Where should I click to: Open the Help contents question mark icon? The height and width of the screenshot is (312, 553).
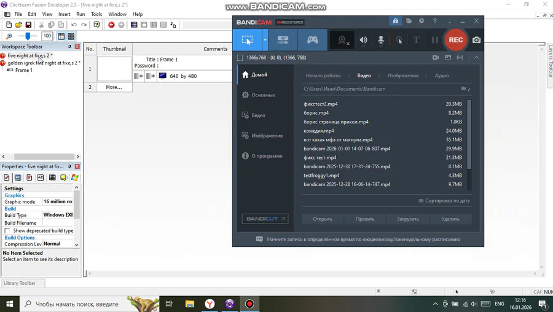click(x=96, y=25)
